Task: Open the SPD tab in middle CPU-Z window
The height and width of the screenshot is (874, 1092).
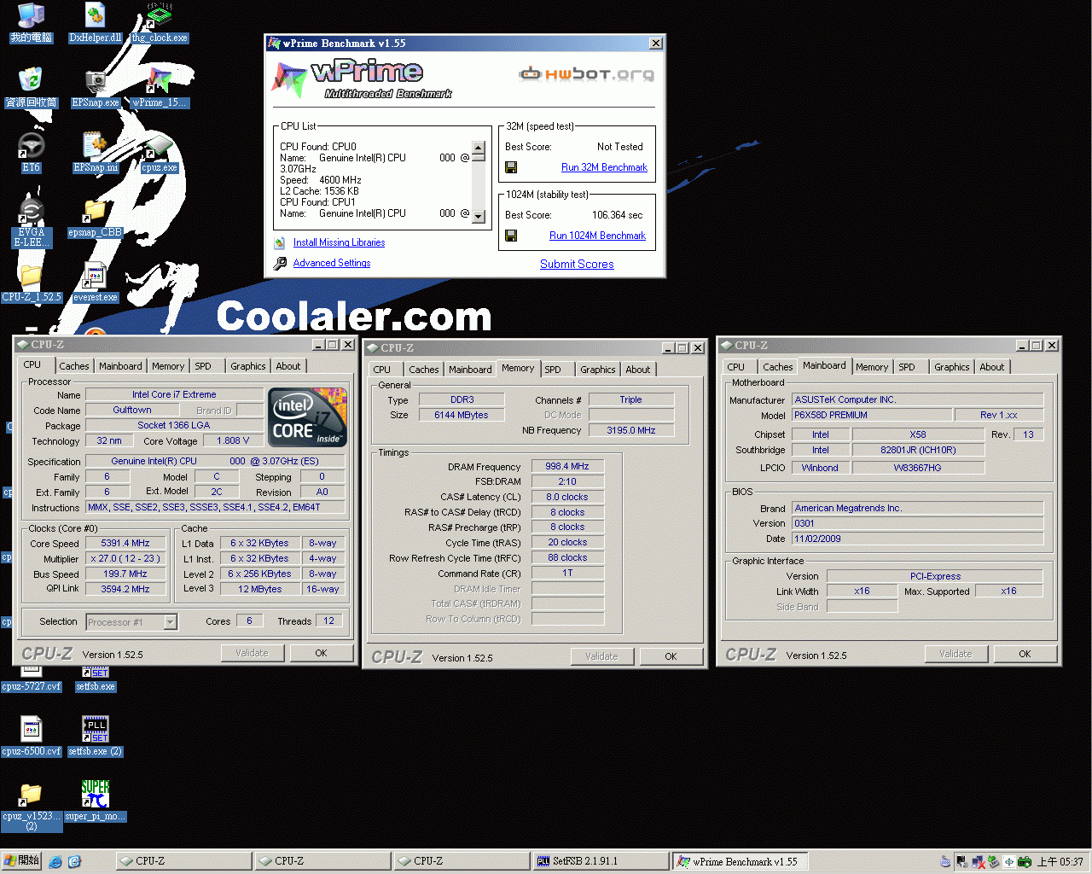Action: click(x=553, y=370)
